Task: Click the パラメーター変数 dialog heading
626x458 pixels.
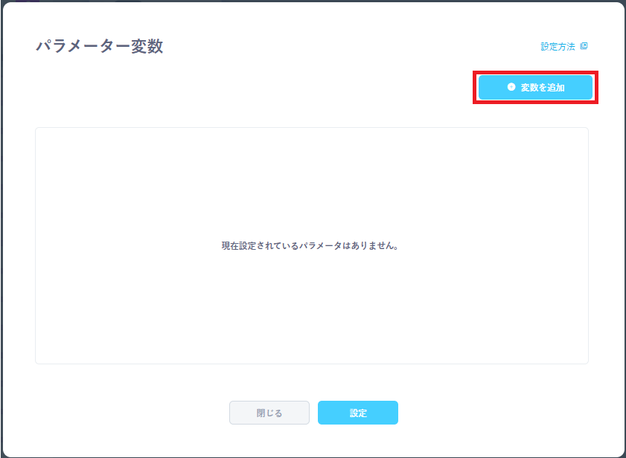Action: [99, 46]
